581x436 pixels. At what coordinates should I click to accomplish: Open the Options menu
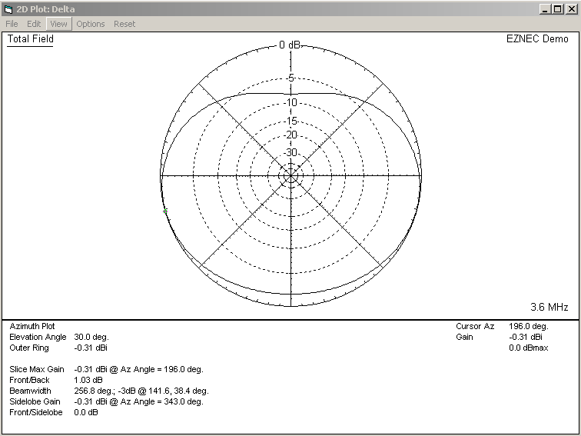click(x=90, y=24)
